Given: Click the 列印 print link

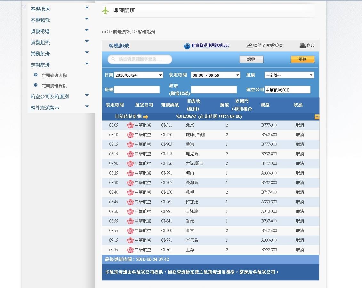Looking at the screenshot, I should tap(310, 45).
